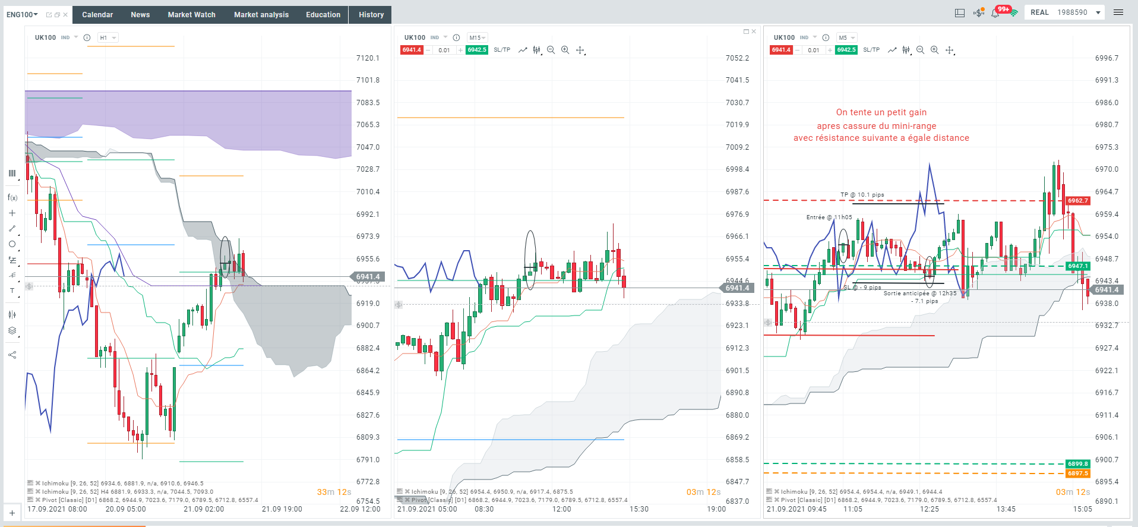The height and width of the screenshot is (527, 1138).
Task: Open the hamburger main menu
Action: (1118, 12)
